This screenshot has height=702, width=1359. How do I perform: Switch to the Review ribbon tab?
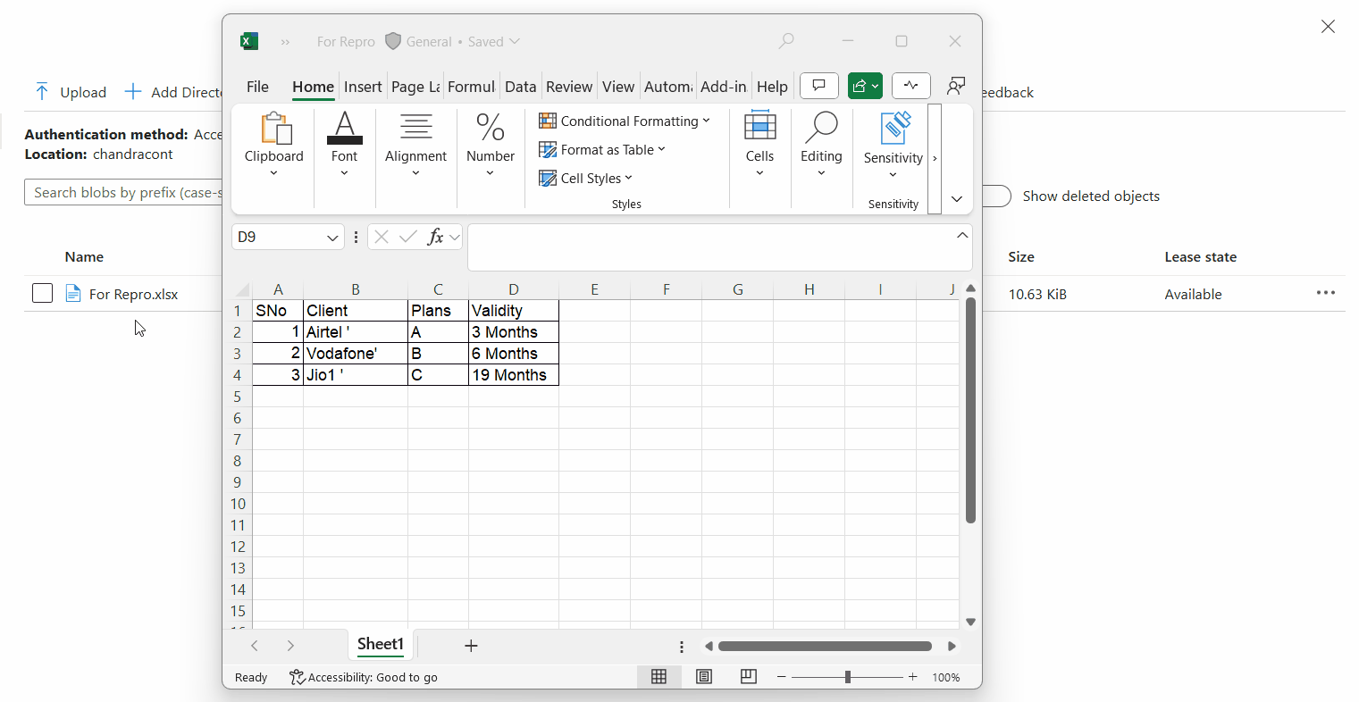pos(569,87)
